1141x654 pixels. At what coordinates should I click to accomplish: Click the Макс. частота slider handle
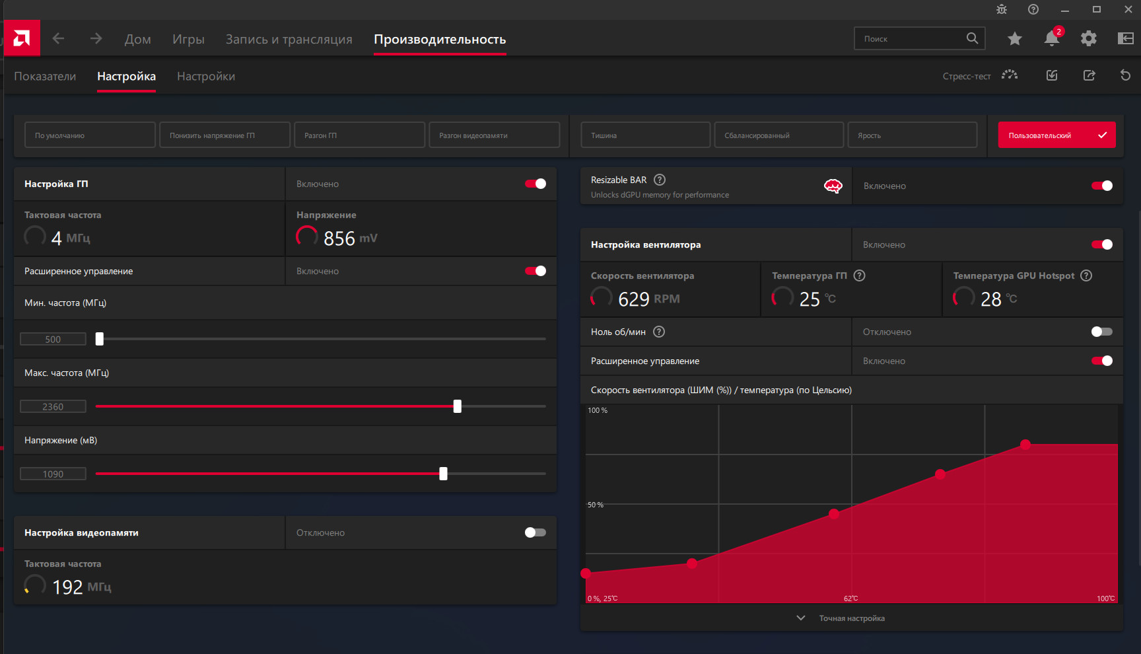[458, 406]
